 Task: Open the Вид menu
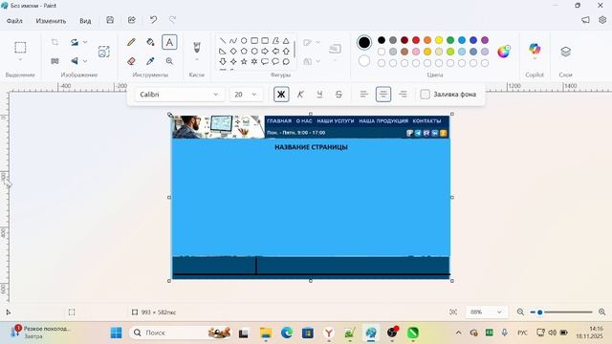pyautogui.click(x=85, y=21)
